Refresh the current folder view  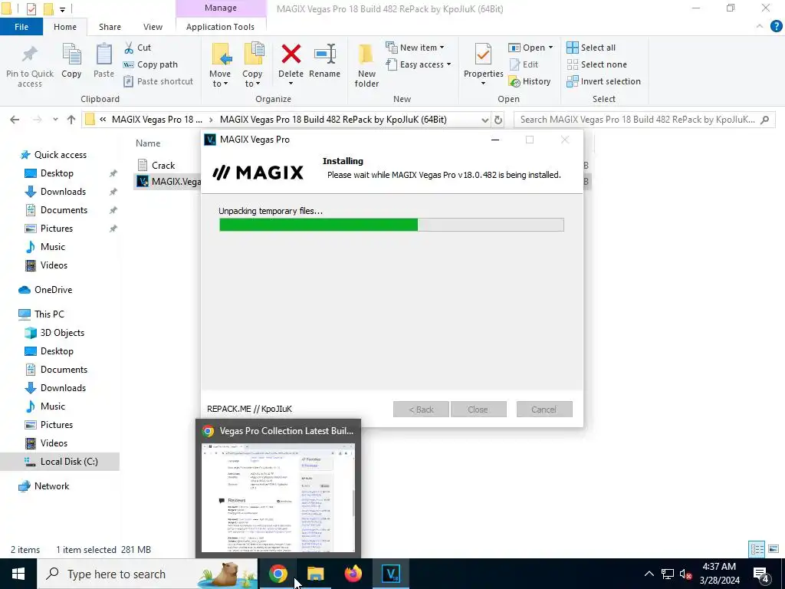click(498, 120)
